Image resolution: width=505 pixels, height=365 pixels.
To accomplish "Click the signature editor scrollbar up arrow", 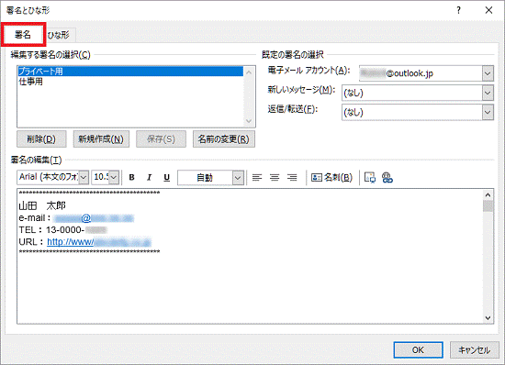I will click(488, 195).
